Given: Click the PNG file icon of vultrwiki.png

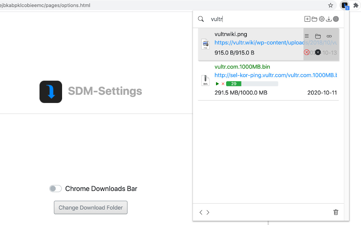Looking at the screenshot, I should 205,44.
